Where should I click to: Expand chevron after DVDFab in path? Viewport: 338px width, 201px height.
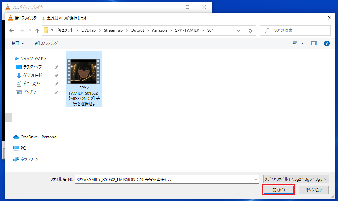(x=100, y=31)
